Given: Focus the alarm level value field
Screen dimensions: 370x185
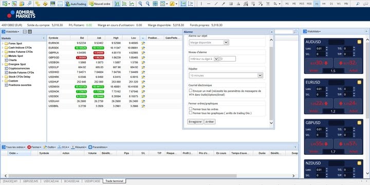Looking at the screenshot, I should tap(228, 59).
